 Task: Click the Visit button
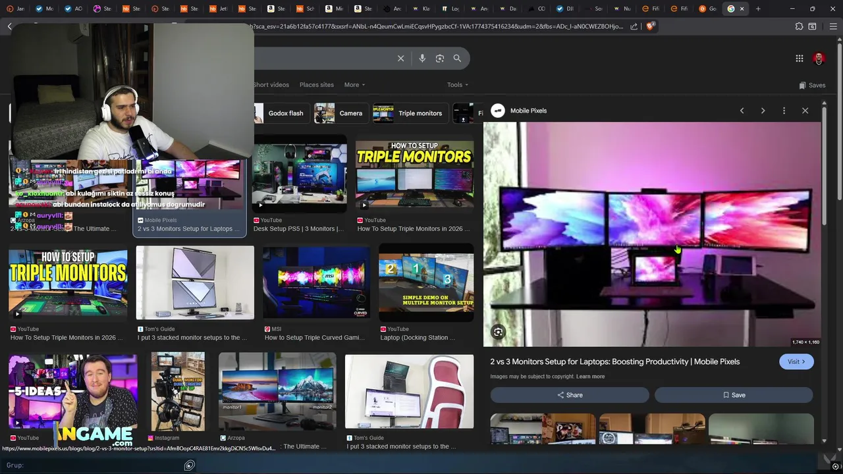click(796, 361)
